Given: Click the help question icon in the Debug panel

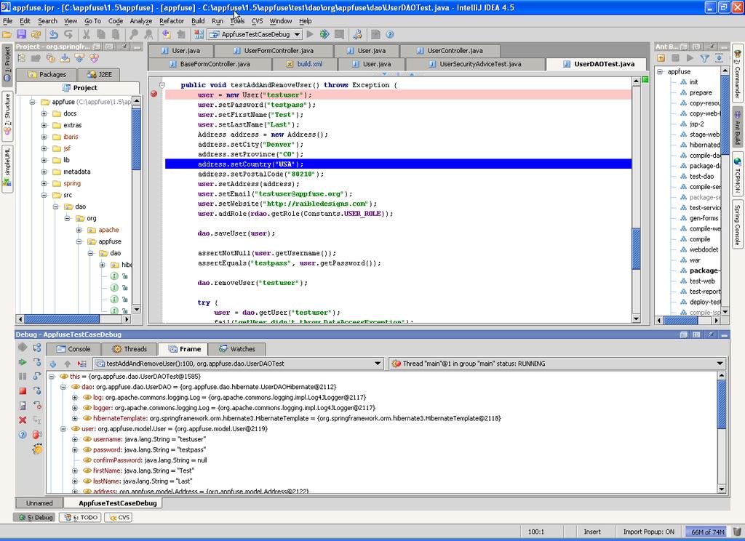Looking at the screenshot, I should [x=23, y=434].
